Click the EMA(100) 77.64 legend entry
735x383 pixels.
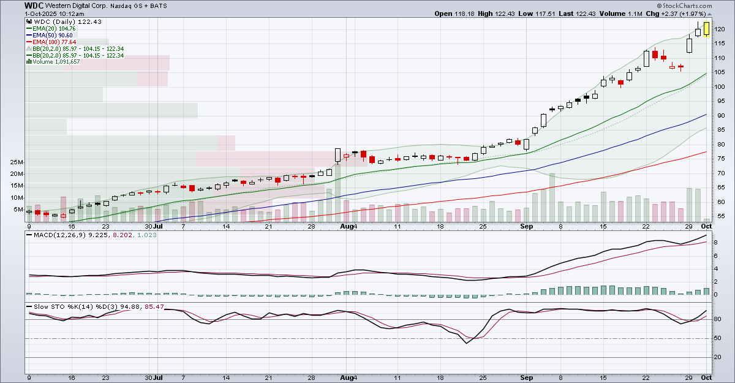coord(54,42)
